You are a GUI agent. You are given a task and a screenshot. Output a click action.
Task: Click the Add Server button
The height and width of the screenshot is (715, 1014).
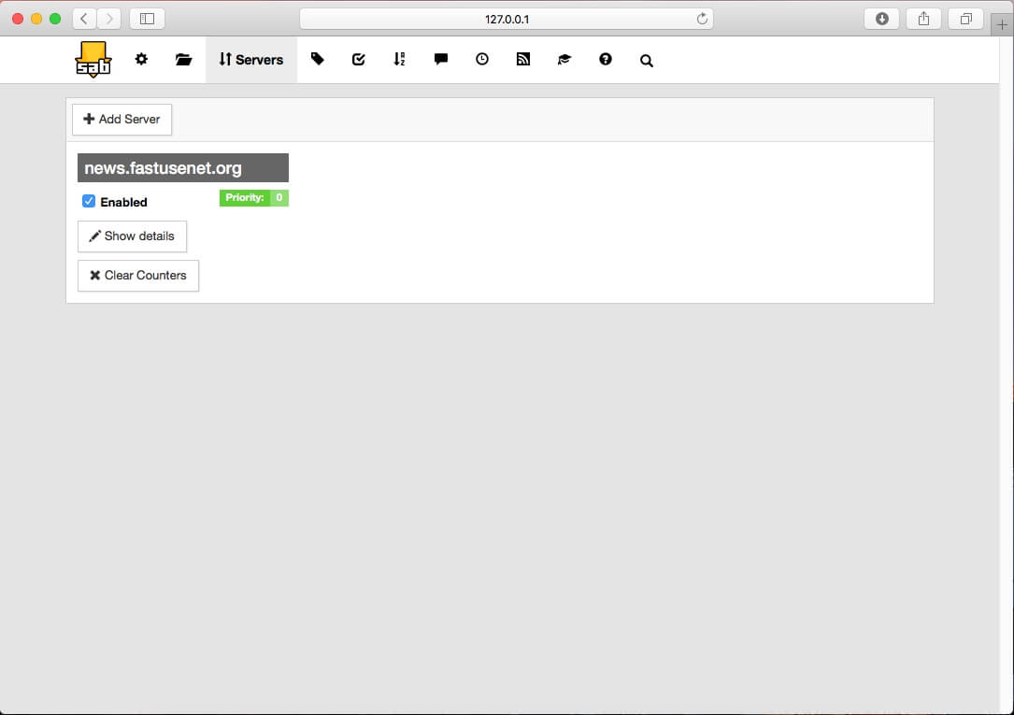coord(121,120)
